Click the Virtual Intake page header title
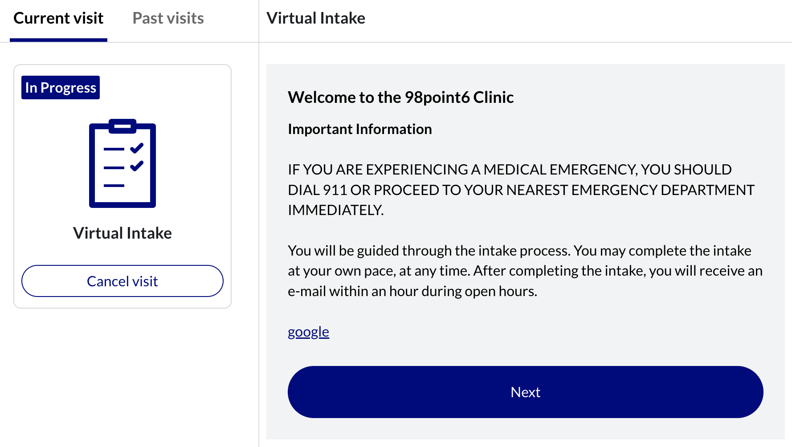Image resolution: width=792 pixels, height=447 pixels. tap(316, 18)
